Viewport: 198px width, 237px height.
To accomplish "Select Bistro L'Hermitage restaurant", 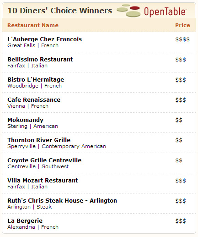I will coord(36,80).
